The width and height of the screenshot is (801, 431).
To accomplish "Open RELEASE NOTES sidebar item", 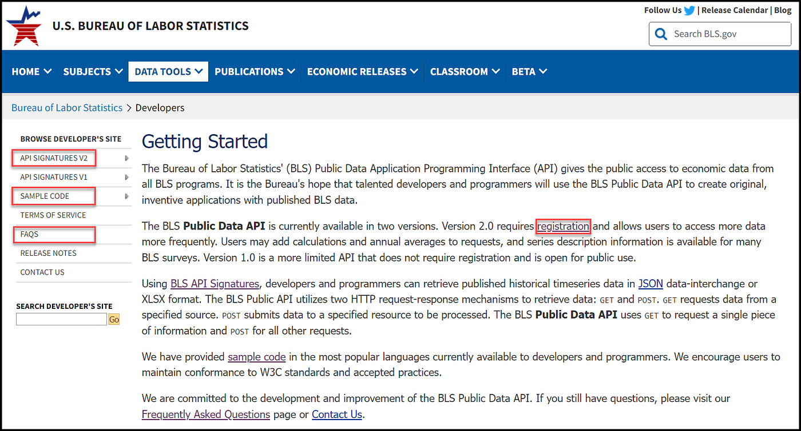I will click(49, 253).
